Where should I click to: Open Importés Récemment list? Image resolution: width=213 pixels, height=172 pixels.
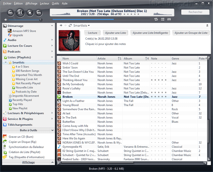[x=26, y=96]
